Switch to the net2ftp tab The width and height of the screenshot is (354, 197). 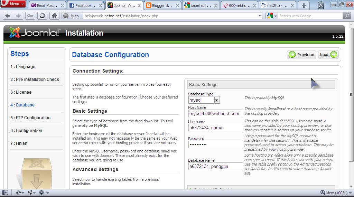pyautogui.click(x=278, y=6)
